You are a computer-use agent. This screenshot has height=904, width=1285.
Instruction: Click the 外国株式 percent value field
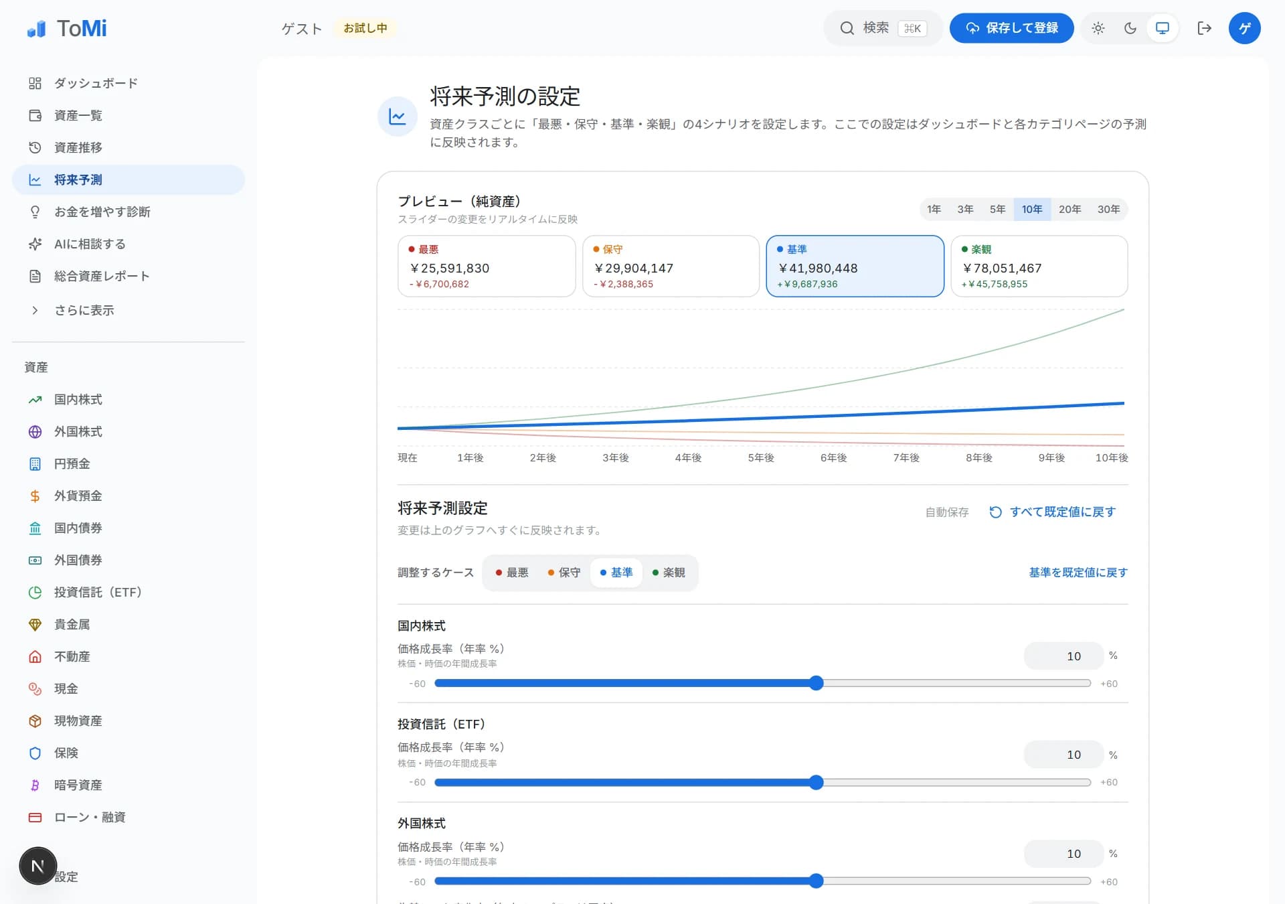(1063, 854)
